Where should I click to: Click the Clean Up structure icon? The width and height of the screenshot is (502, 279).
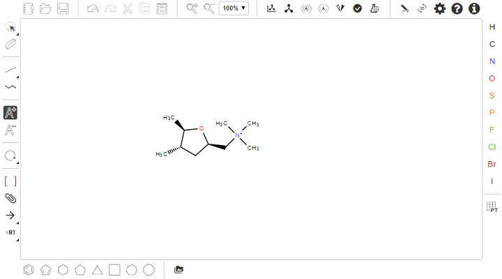289,8
